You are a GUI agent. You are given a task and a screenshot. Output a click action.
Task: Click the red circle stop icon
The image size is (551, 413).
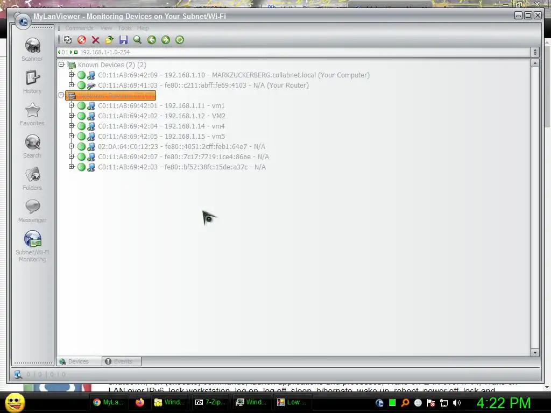82,40
